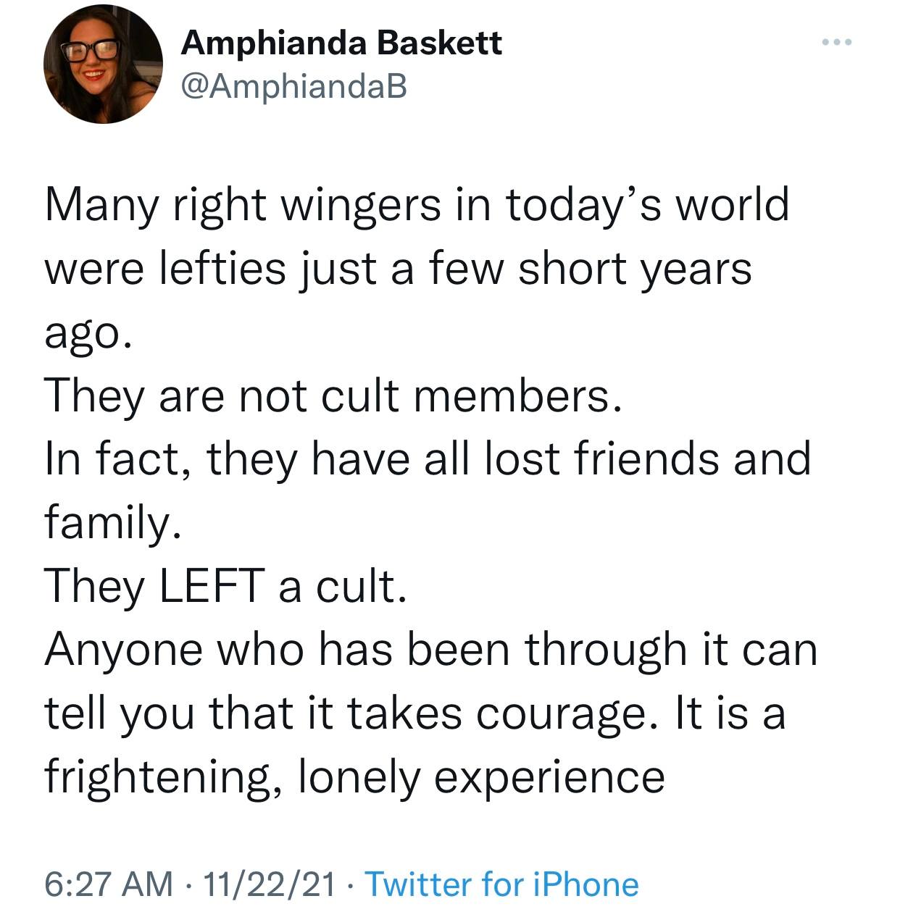Click the word "ago." in the tweet
This screenshot has height=917, width=900.
pos(88,333)
